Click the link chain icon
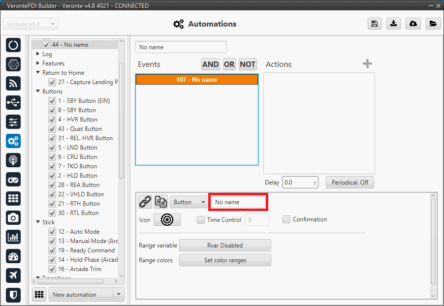The image size is (444, 306). coord(145,202)
